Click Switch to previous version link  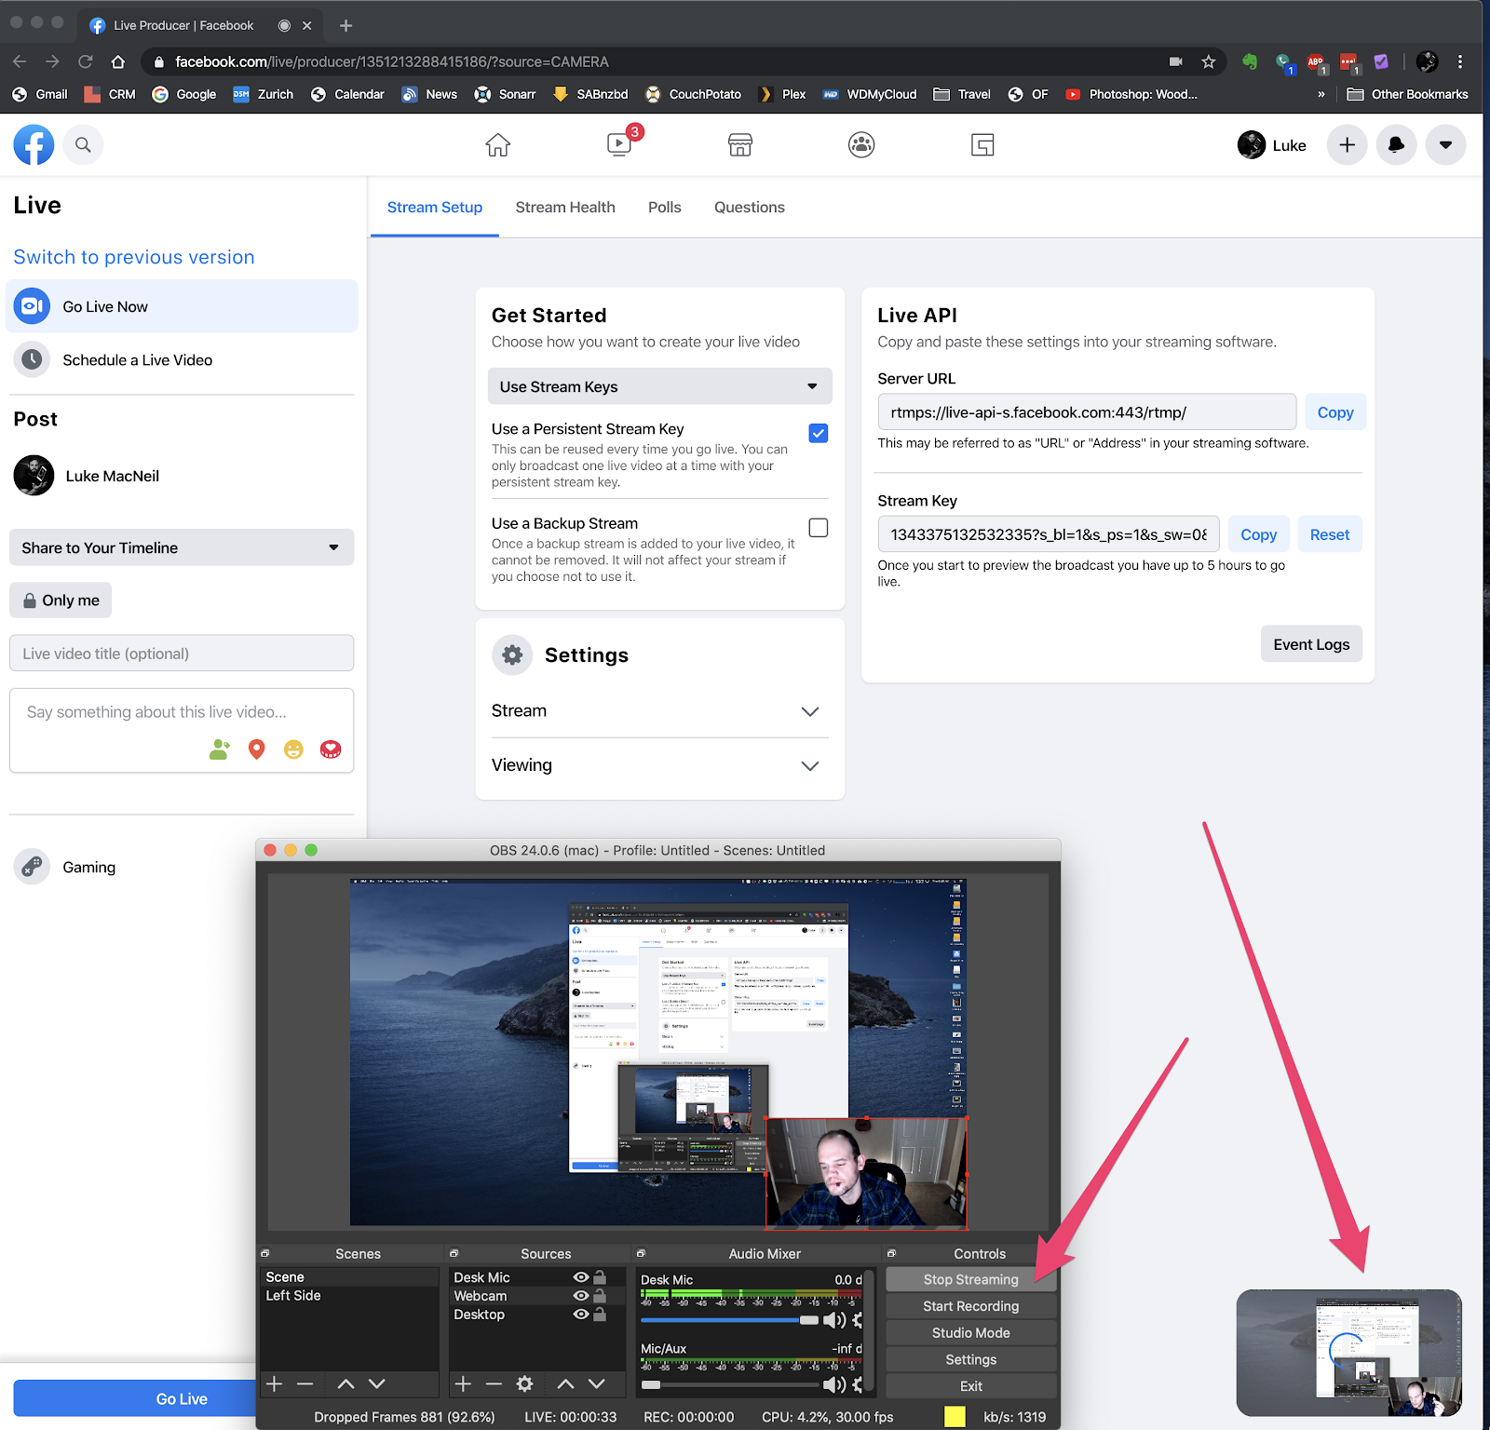click(134, 257)
